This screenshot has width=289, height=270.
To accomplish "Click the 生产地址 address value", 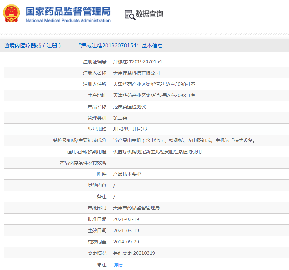I will coord(154,96).
